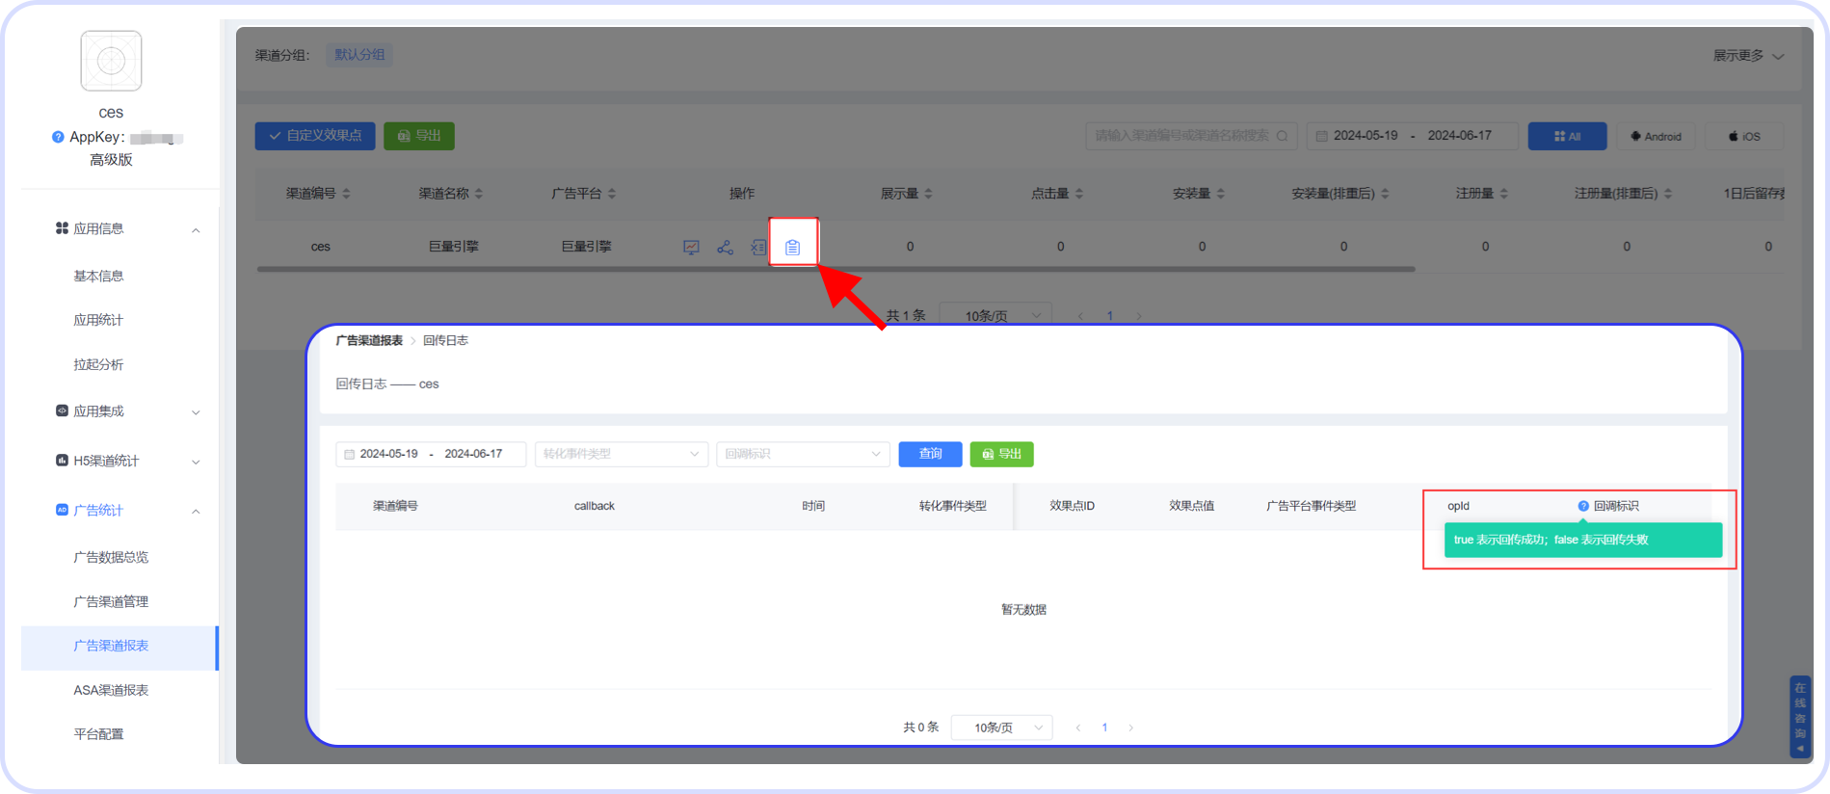Open 基本信息 in the sidebar
This screenshot has width=1830, height=794.
click(98, 277)
